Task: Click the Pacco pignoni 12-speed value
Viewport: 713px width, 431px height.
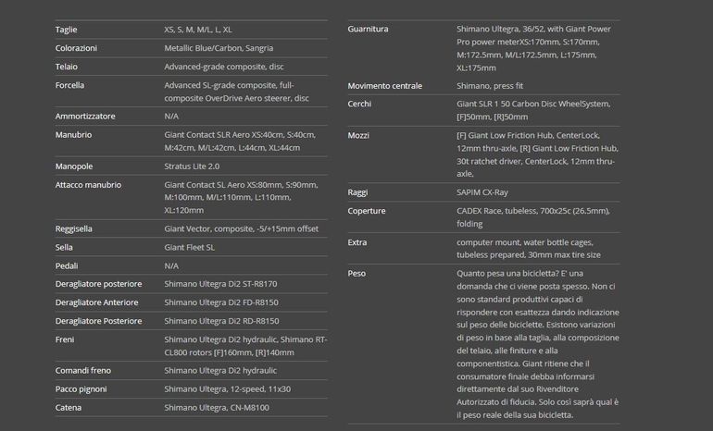Action: click(x=228, y=389)
